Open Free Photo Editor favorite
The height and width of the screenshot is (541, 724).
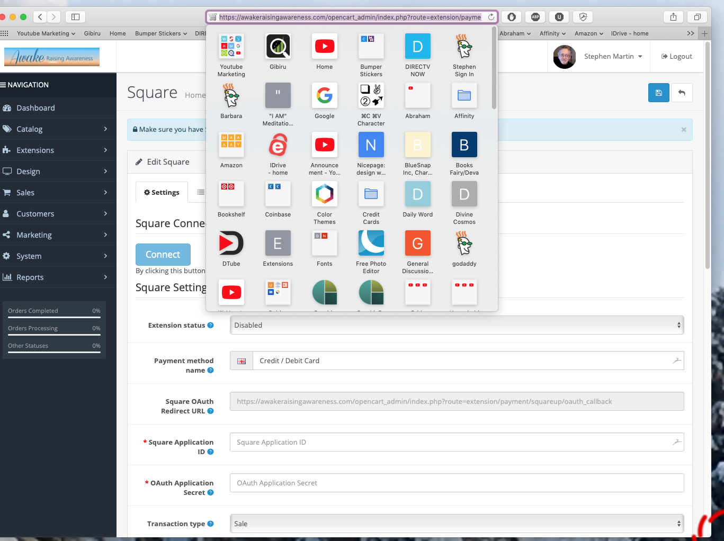click(x=371, y=244)
